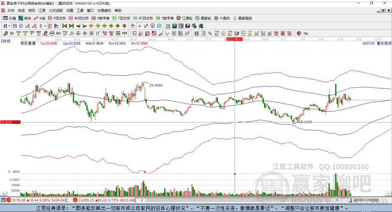
Task: Expand the candlestick style dropdown arrow
Action: (45, 26)
